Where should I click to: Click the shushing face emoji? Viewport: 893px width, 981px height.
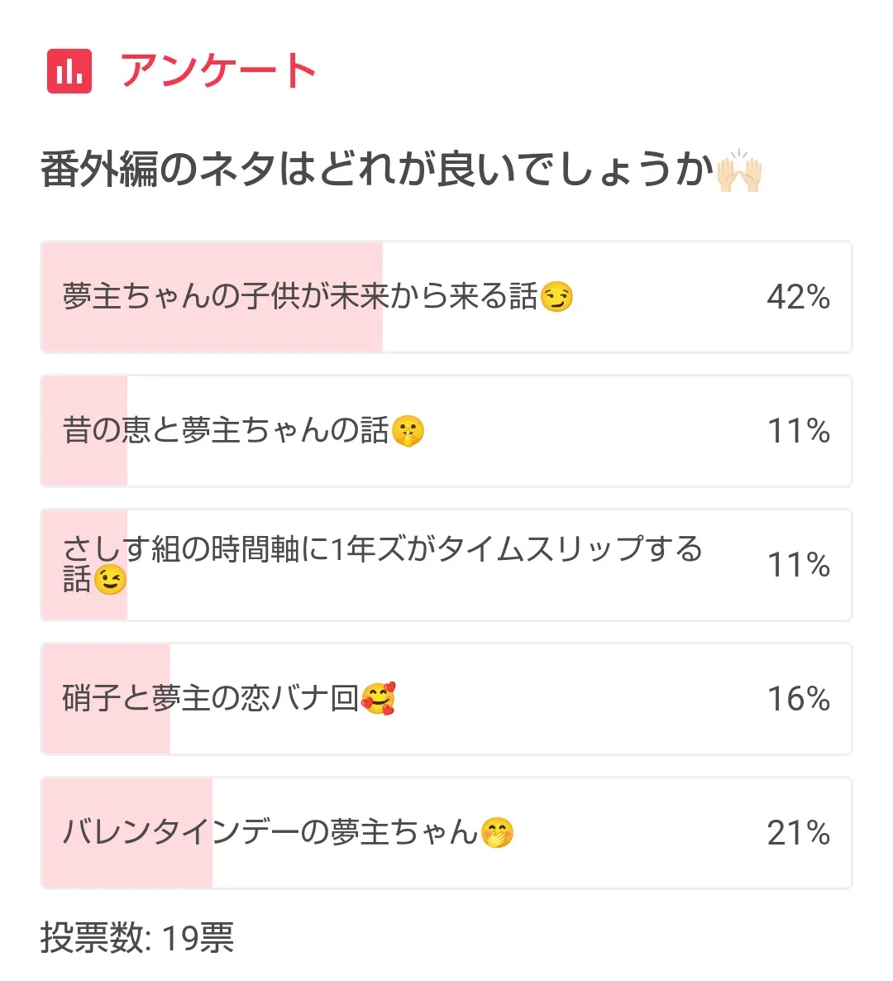click(x=408, y=431)
